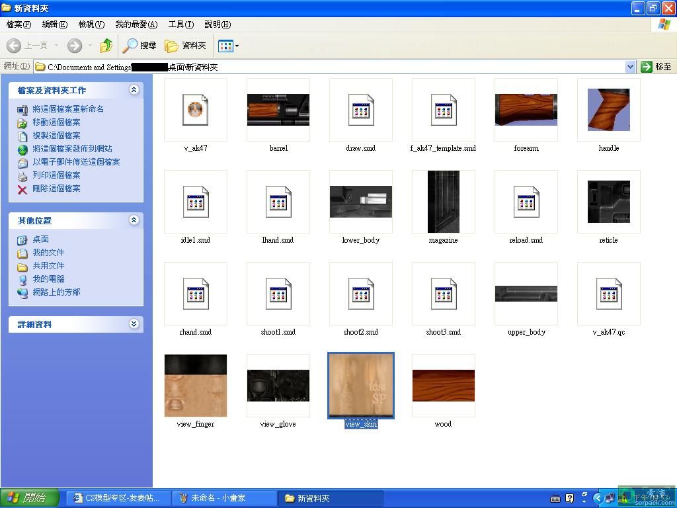
Task: Open the 說明(H) menu
Action: coord(218,24)
